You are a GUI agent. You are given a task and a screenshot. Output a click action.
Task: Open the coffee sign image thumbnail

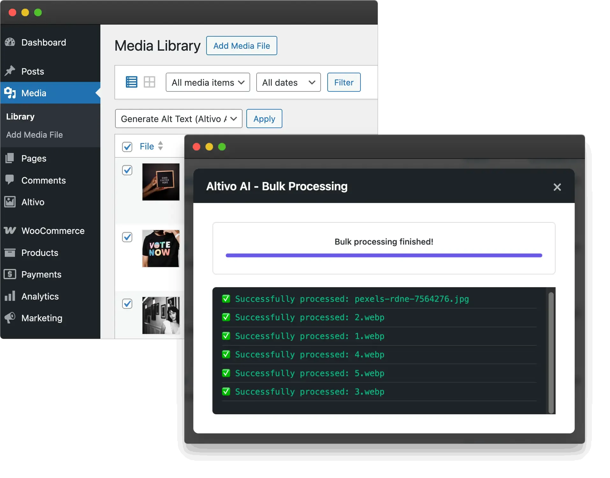click(161, 182)
